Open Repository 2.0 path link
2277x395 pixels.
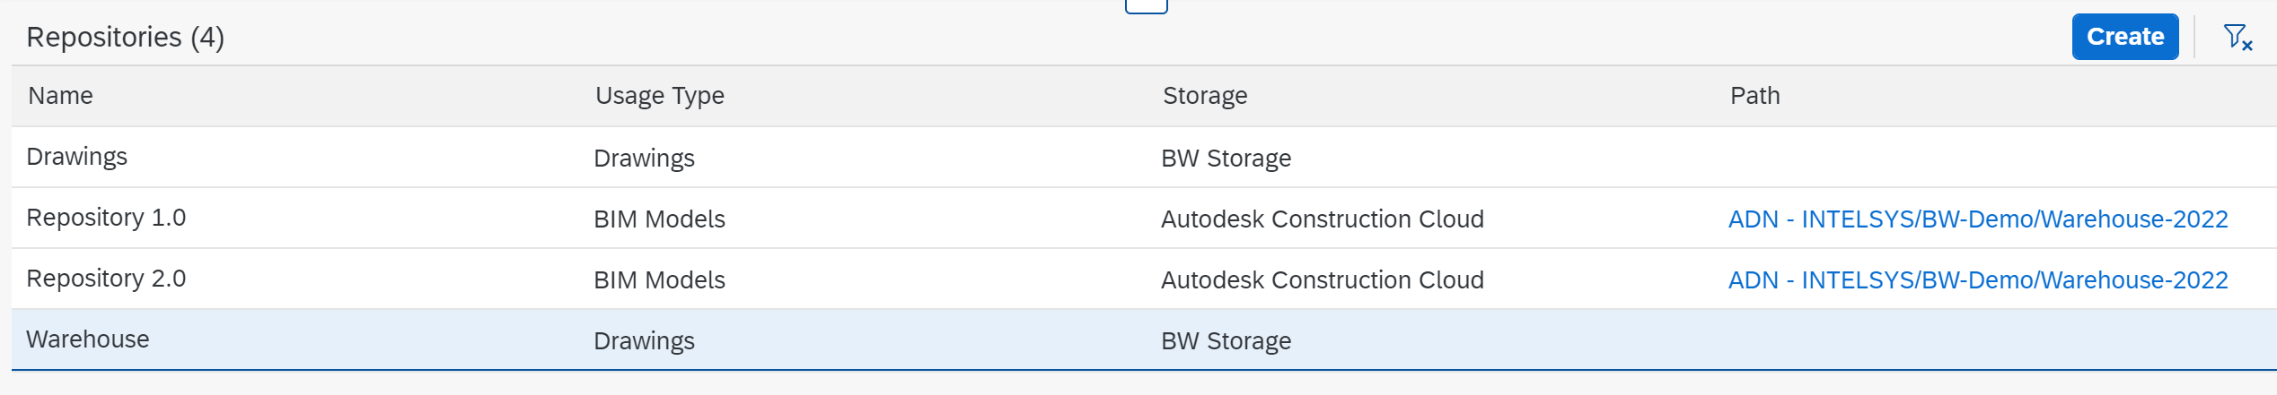pos(1978,280)
